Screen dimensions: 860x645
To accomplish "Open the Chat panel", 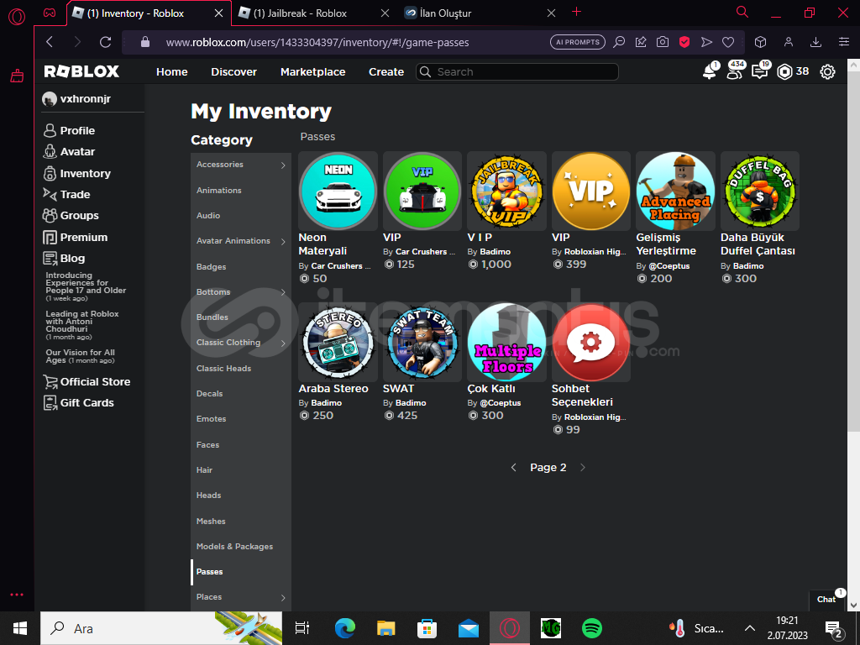I will click(x=826, y=600).
